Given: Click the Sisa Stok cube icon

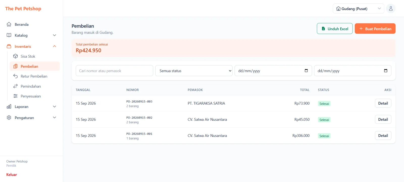Looking at the screenshot, I should point(15,56).
